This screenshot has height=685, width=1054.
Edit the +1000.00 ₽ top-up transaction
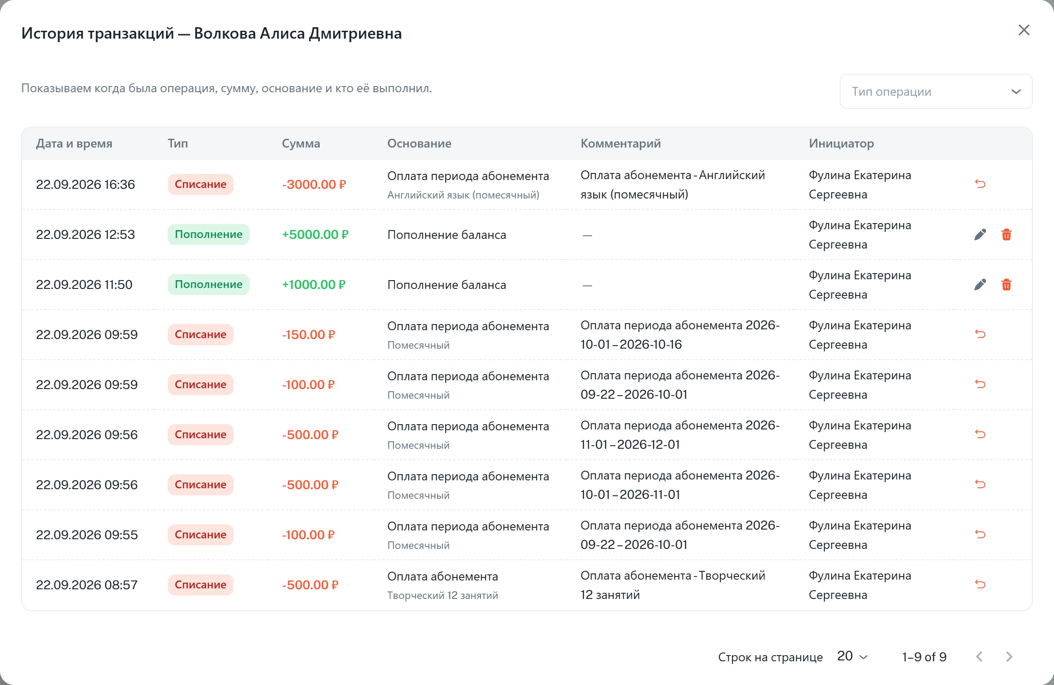[x=980, y=284]
